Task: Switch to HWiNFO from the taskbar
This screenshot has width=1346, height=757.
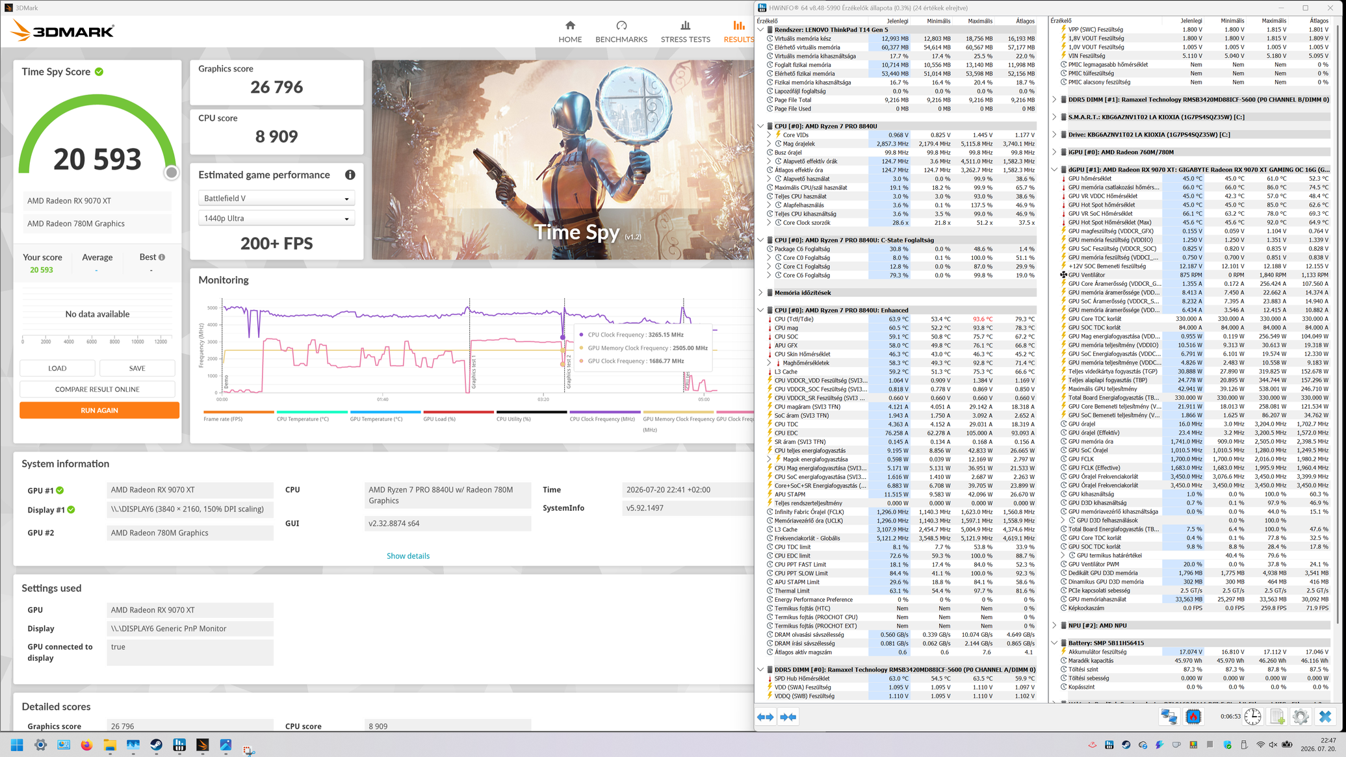Action: tap(179, 745)
